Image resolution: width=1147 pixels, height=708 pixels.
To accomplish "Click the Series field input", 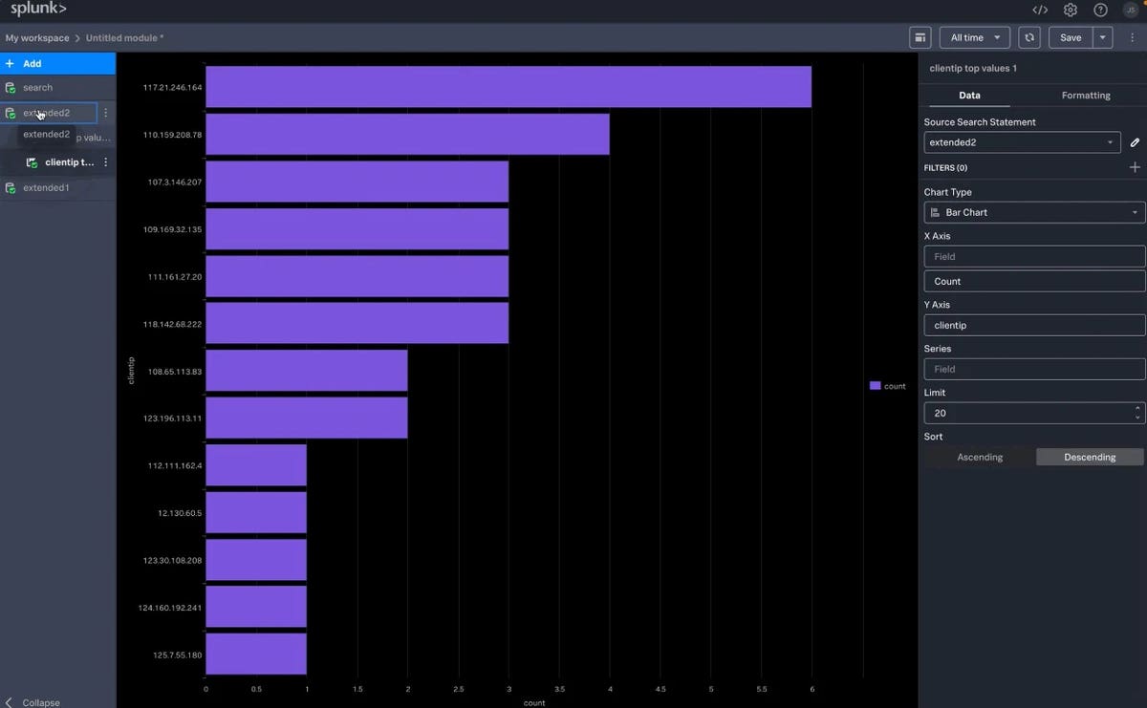I will tap(1034, 369).
